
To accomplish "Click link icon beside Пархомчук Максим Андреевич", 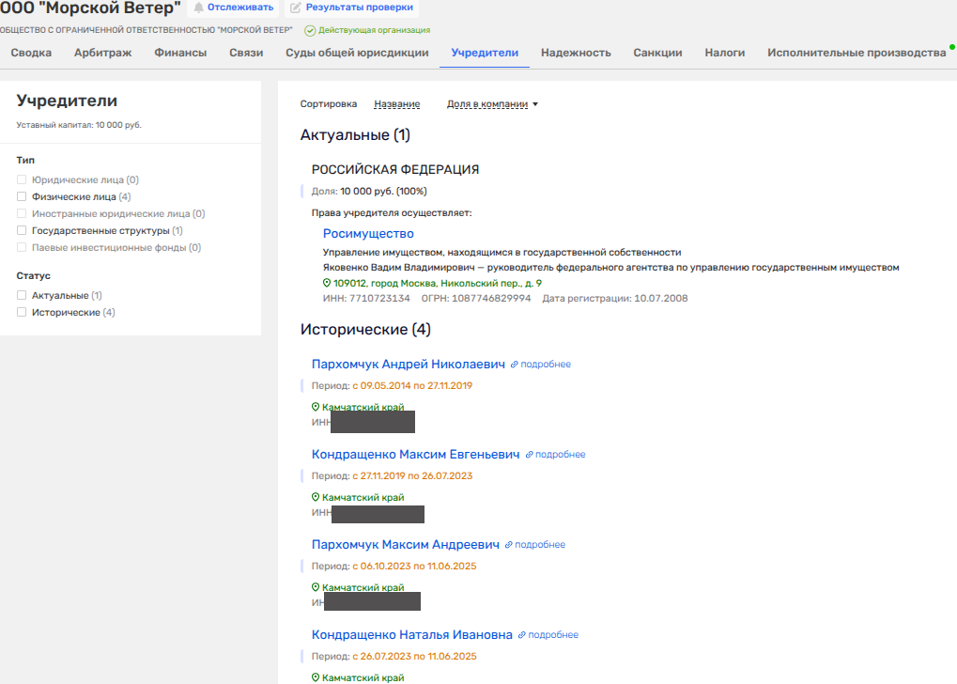I will (508, 545).
